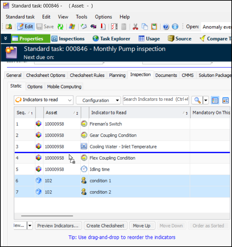Image resolution: width=232 pixels, height=247 pixels.
Task: Click the open folder toolbar icon
Action: [x=9, y=27]
